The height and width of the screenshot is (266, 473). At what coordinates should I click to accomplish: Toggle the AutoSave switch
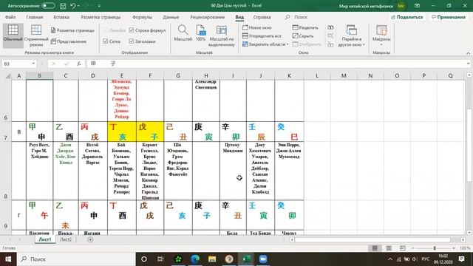[48, 6]
